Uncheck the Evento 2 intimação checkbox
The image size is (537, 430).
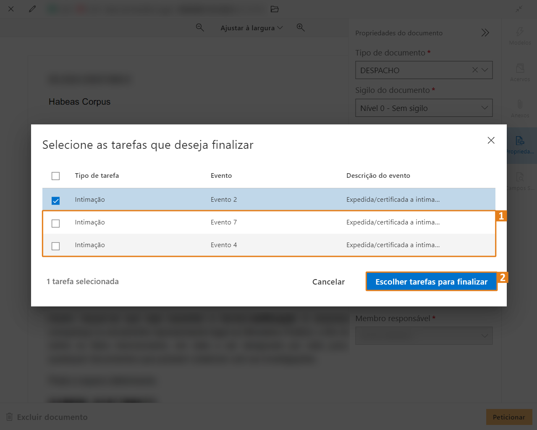[x=55, y=200]
